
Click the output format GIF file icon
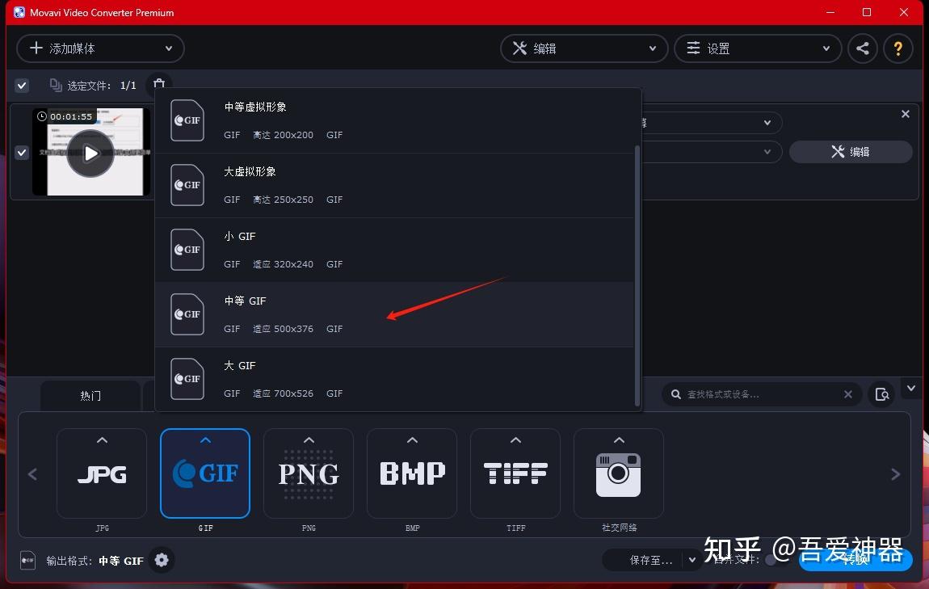click(x=27, y=560)
